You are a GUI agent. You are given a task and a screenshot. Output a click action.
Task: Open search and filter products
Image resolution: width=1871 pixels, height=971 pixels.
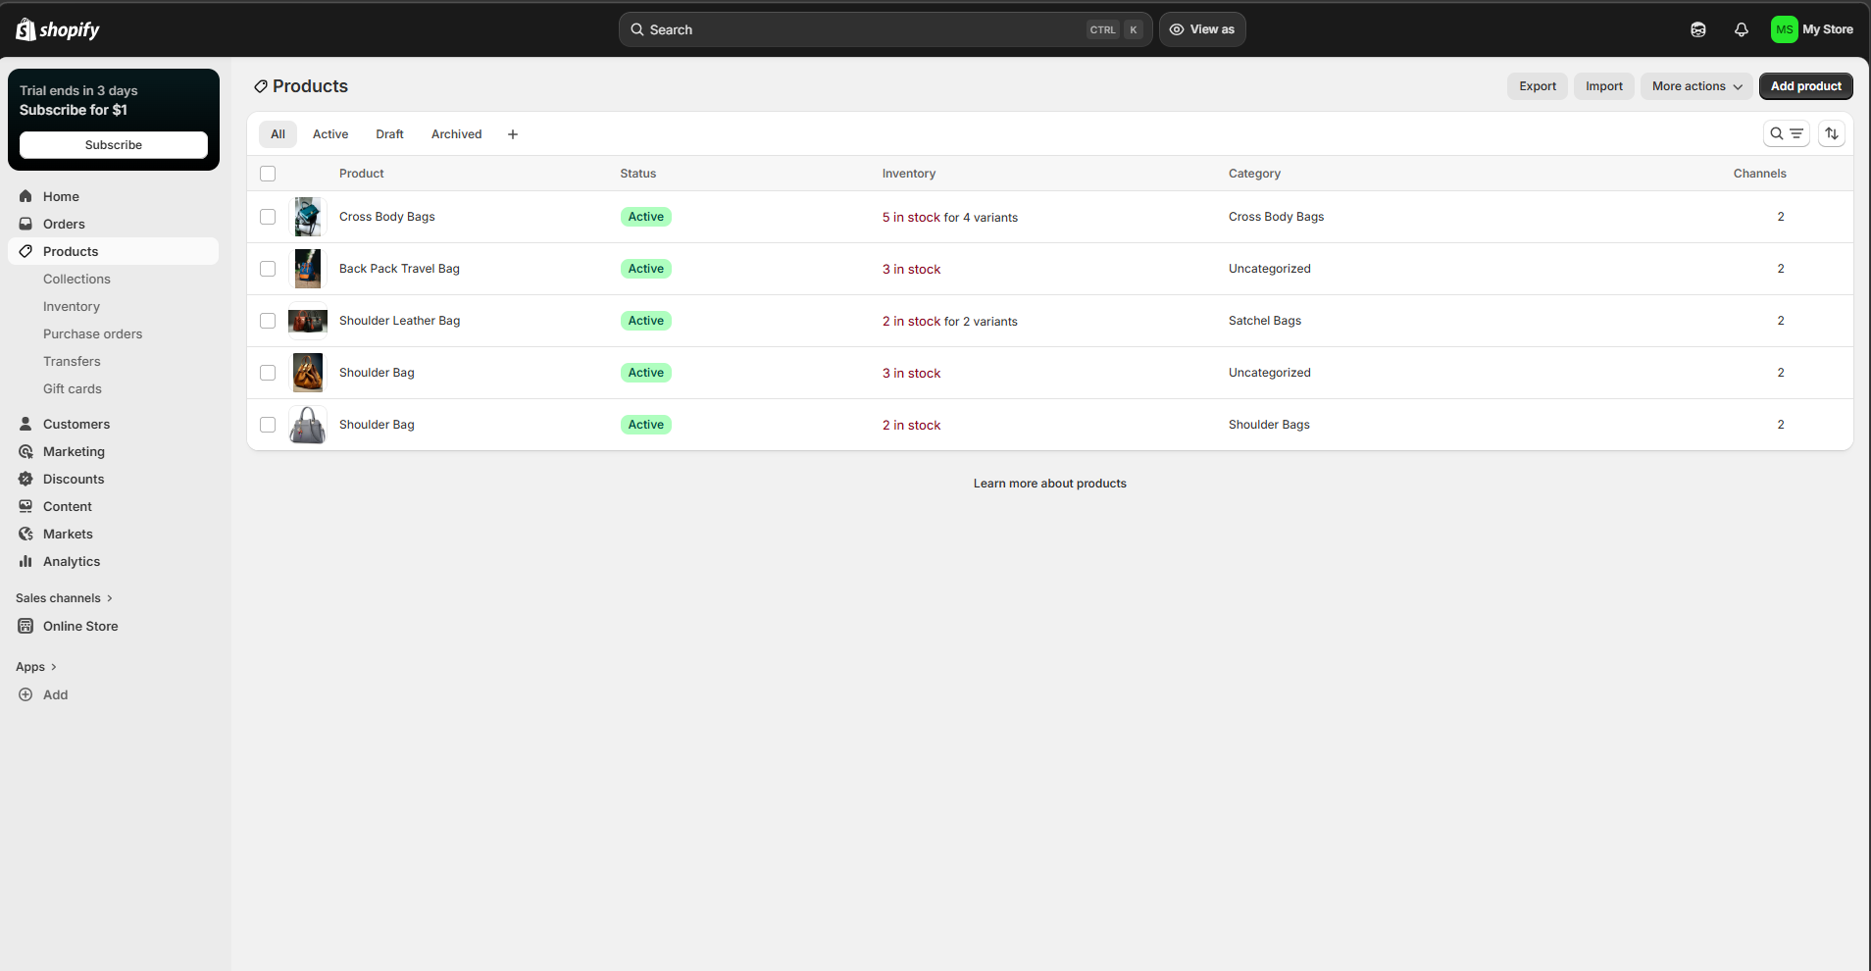click(x=1787, y=133)
